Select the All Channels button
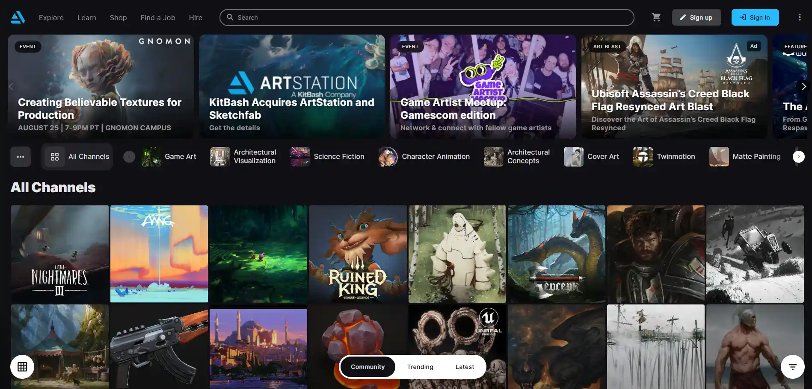812x389 pixels. point(77,157)
